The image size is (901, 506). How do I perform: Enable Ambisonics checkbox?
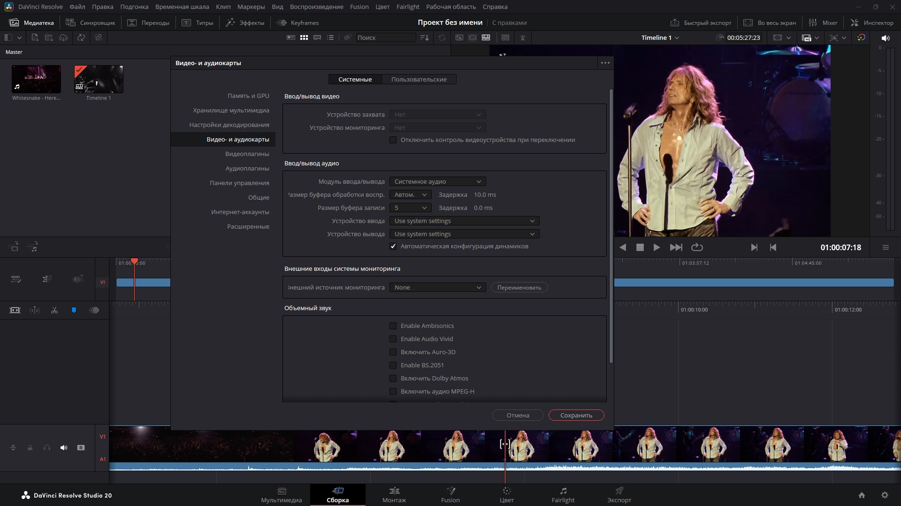pos(393,326)
